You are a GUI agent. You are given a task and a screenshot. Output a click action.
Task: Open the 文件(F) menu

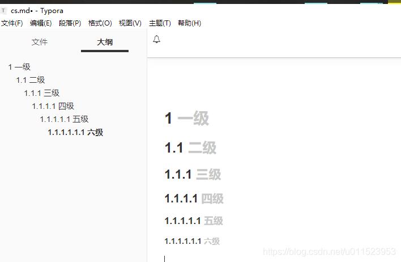(12, 23)
